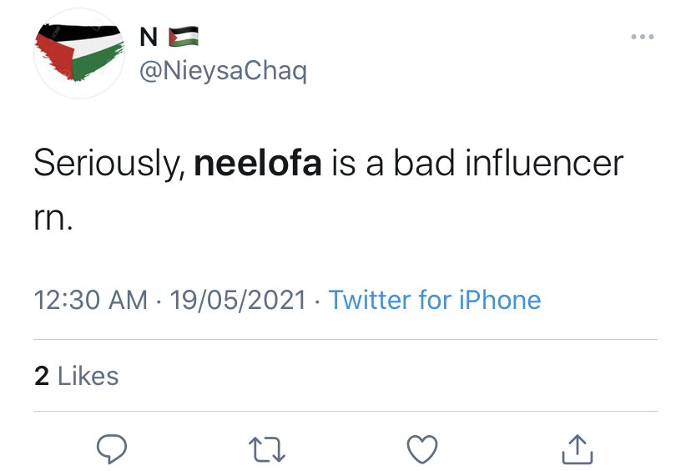Tap the share upload icon
Viewport: 691px width, 471px height.
click(x=578, y=449)
